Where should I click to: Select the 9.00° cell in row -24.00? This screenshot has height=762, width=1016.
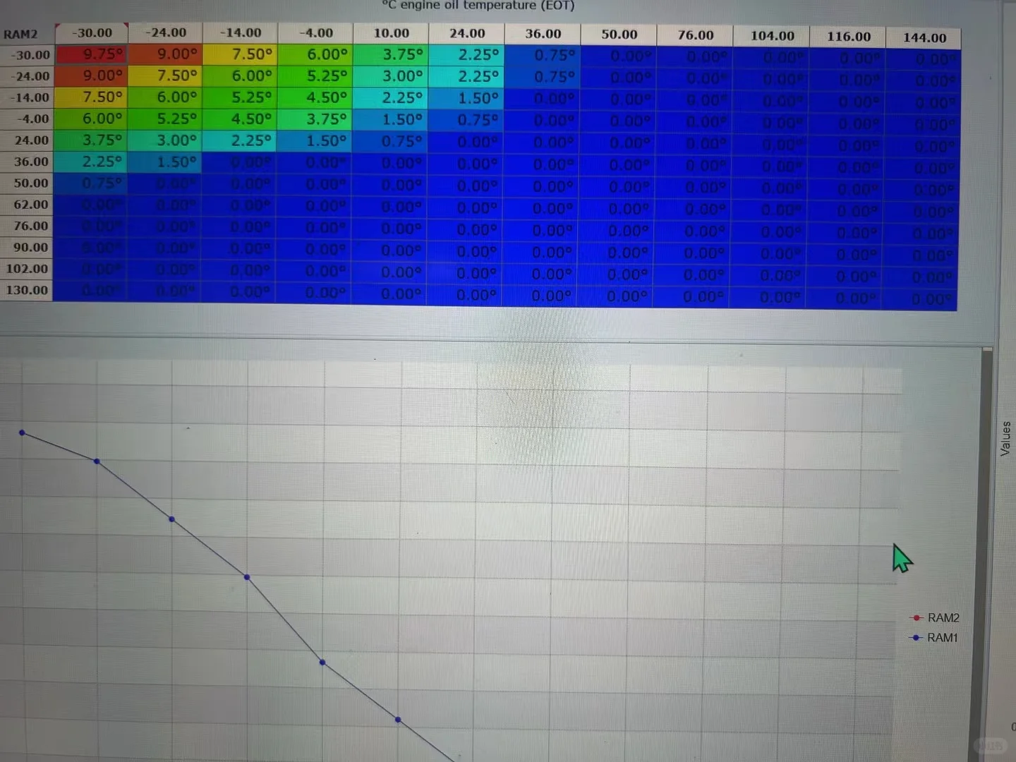pos(91,75)
